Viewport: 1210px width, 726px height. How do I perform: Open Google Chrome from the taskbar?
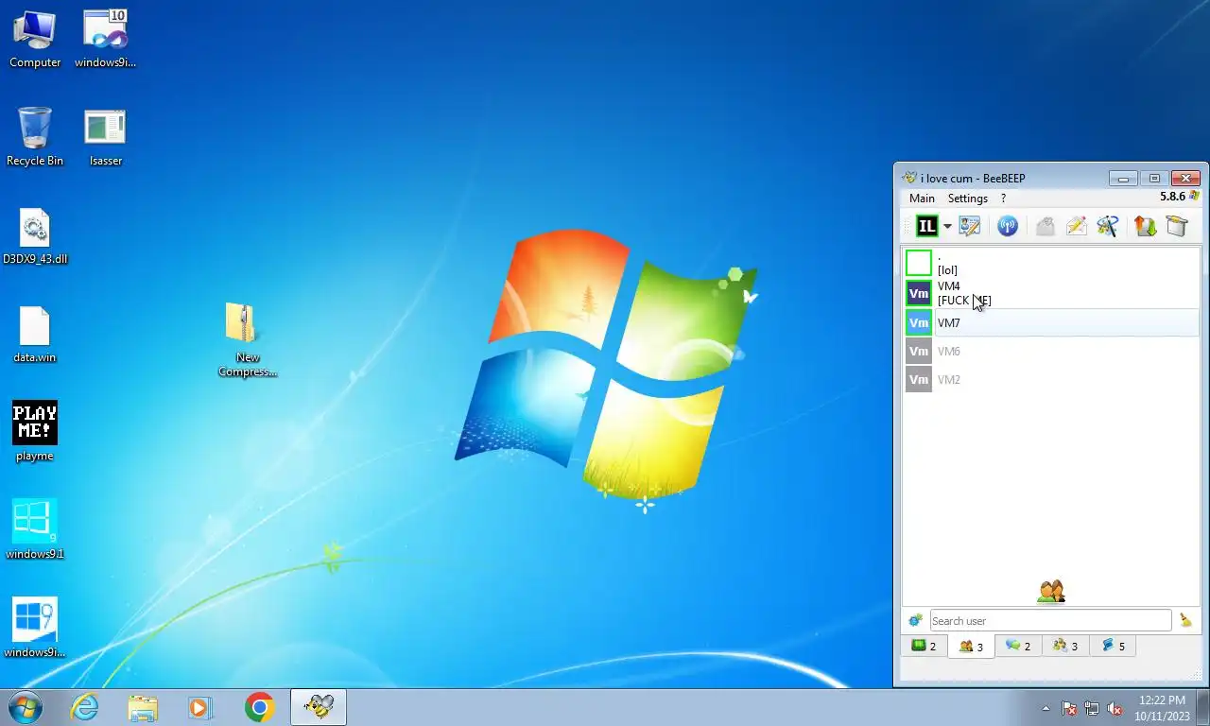tap(259, 707)
